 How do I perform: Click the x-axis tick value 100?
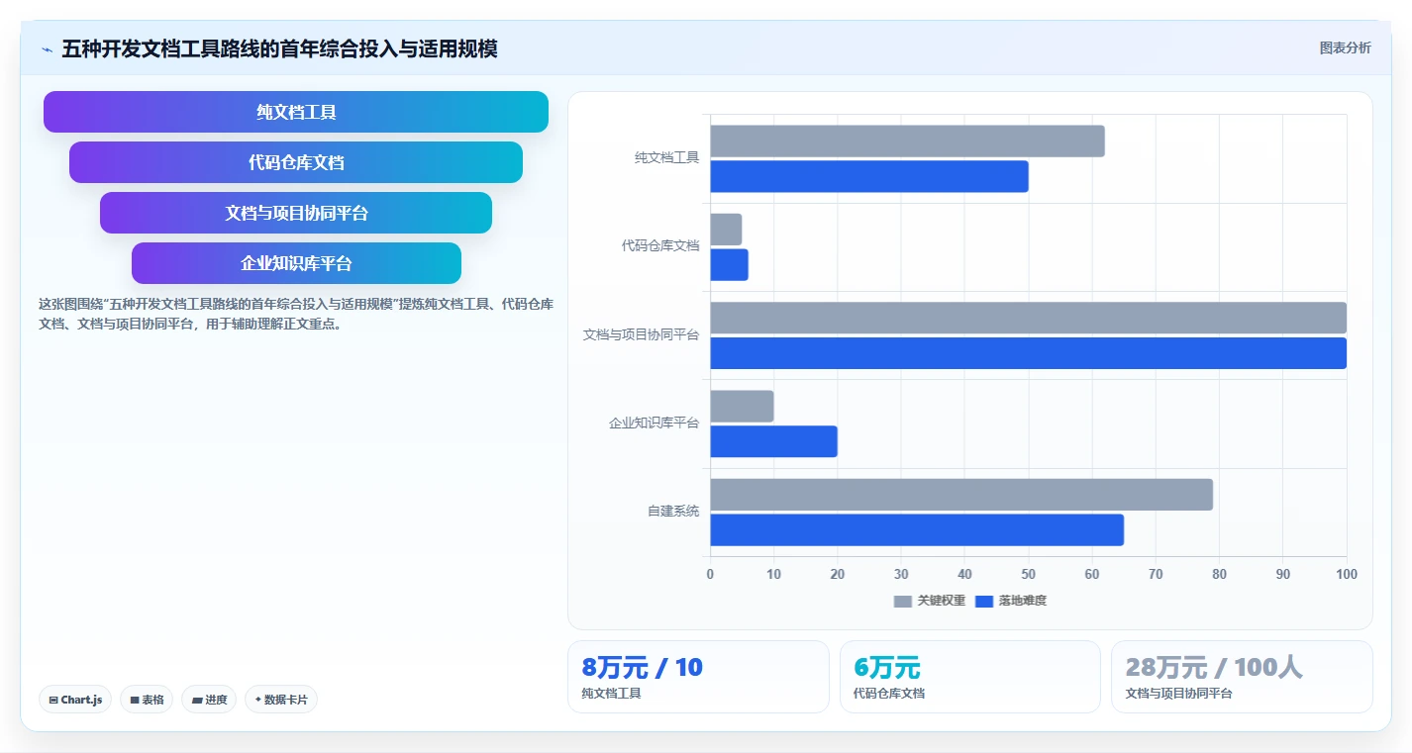(x=1347, y=574)
